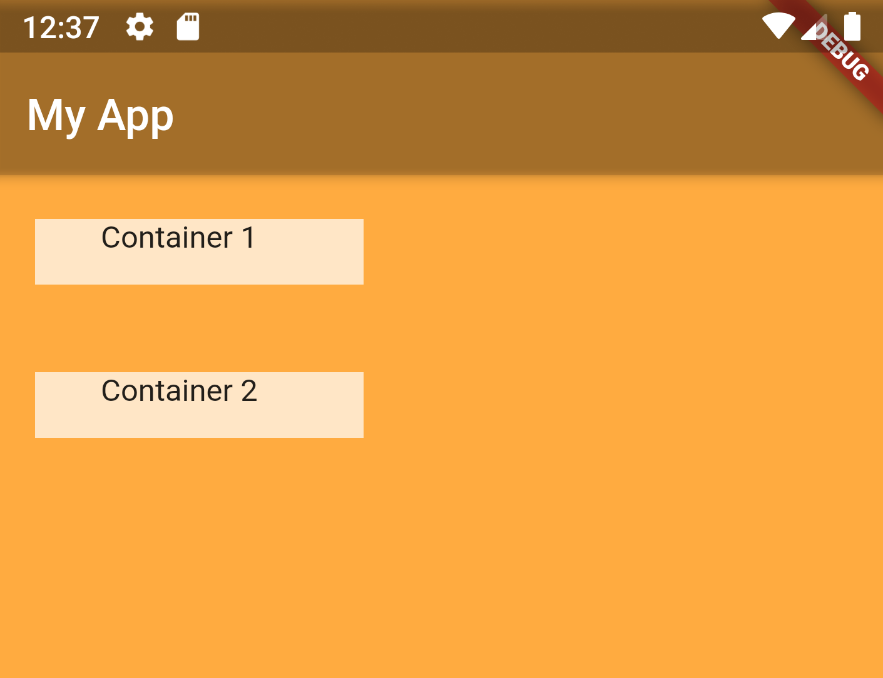Select Container 2

[199, 405]
